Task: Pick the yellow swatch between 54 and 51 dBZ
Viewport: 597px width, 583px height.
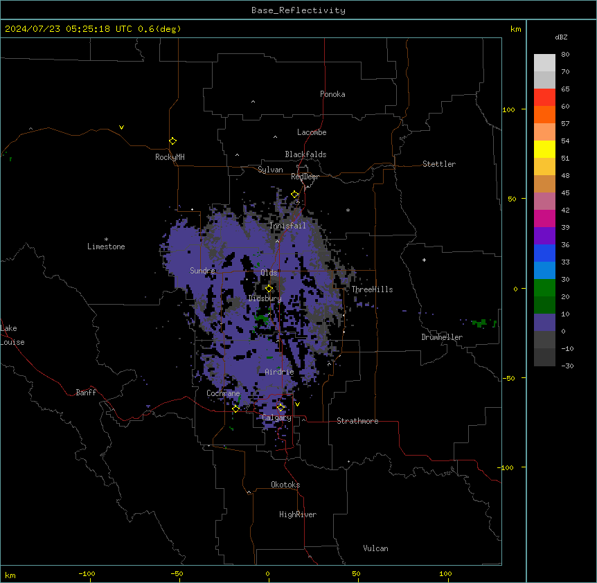Action: point(544,149)
